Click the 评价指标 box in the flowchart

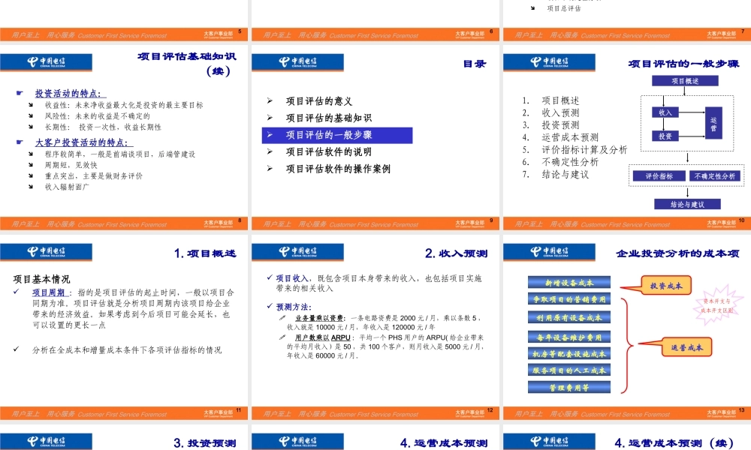pos(659,176)
